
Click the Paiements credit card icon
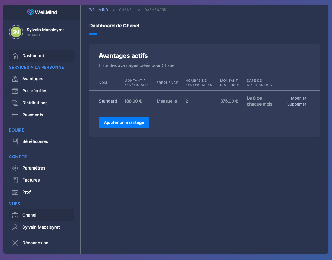tap(15, 115)
